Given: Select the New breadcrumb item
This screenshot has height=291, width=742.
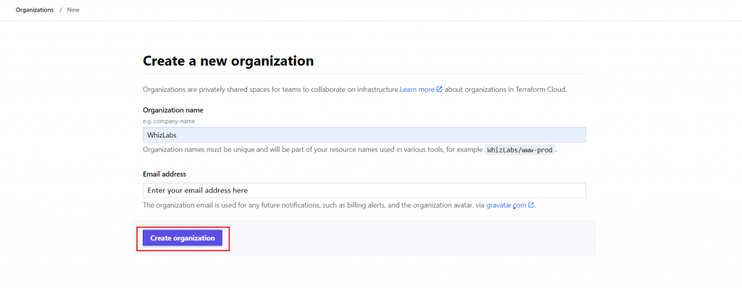Looking at the screenshot, I should pyautogui.click(x=73, y=10).
